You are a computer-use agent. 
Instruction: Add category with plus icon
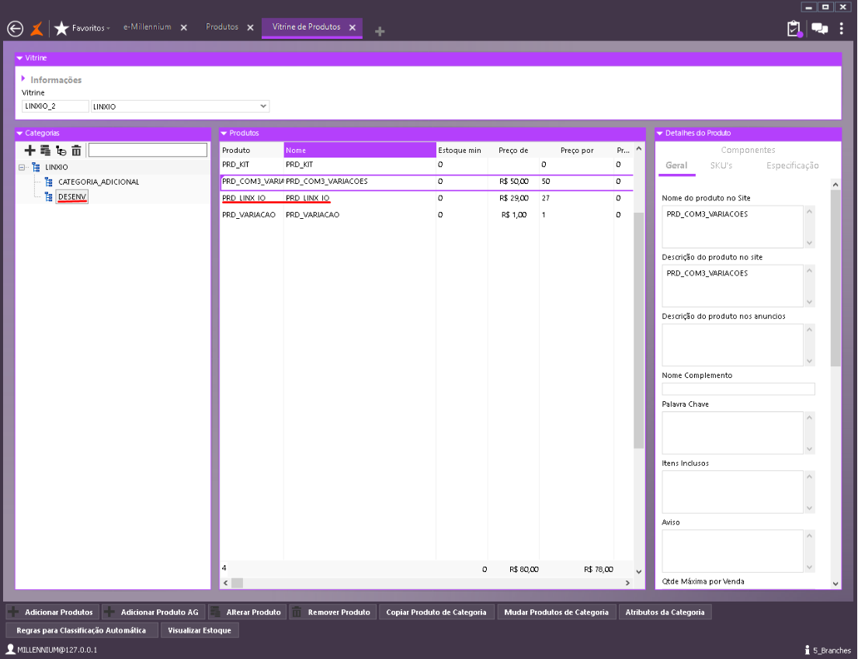(x=30, y=151)
